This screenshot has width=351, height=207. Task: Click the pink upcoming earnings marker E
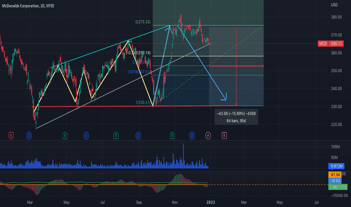click(x=224, y=135)
